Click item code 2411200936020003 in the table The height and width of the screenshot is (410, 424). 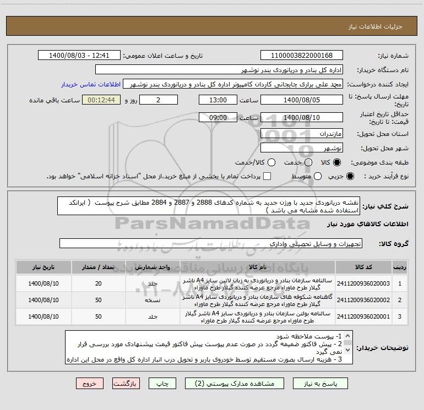click(x=363, y=283)
